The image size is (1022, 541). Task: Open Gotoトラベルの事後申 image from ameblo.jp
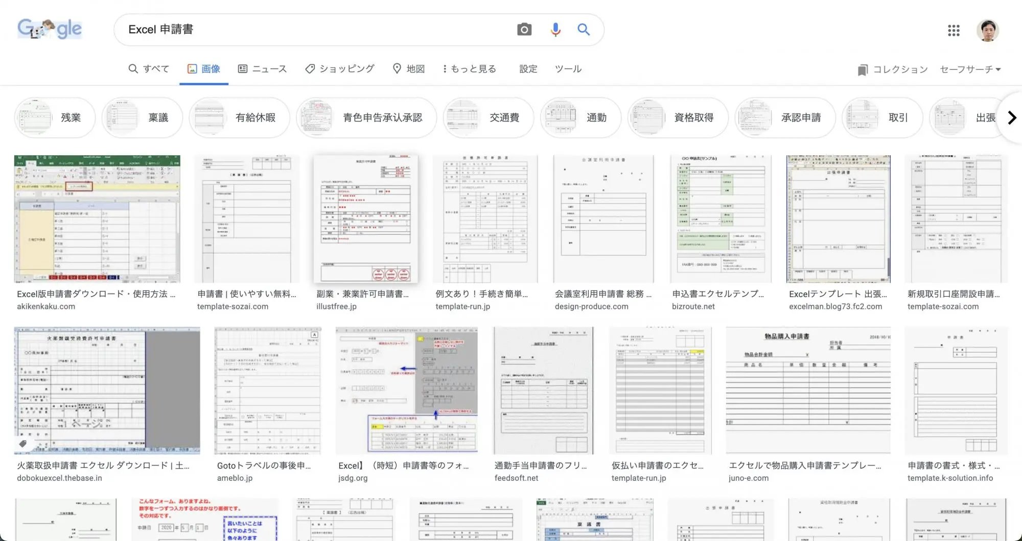(x=268, y=390)
